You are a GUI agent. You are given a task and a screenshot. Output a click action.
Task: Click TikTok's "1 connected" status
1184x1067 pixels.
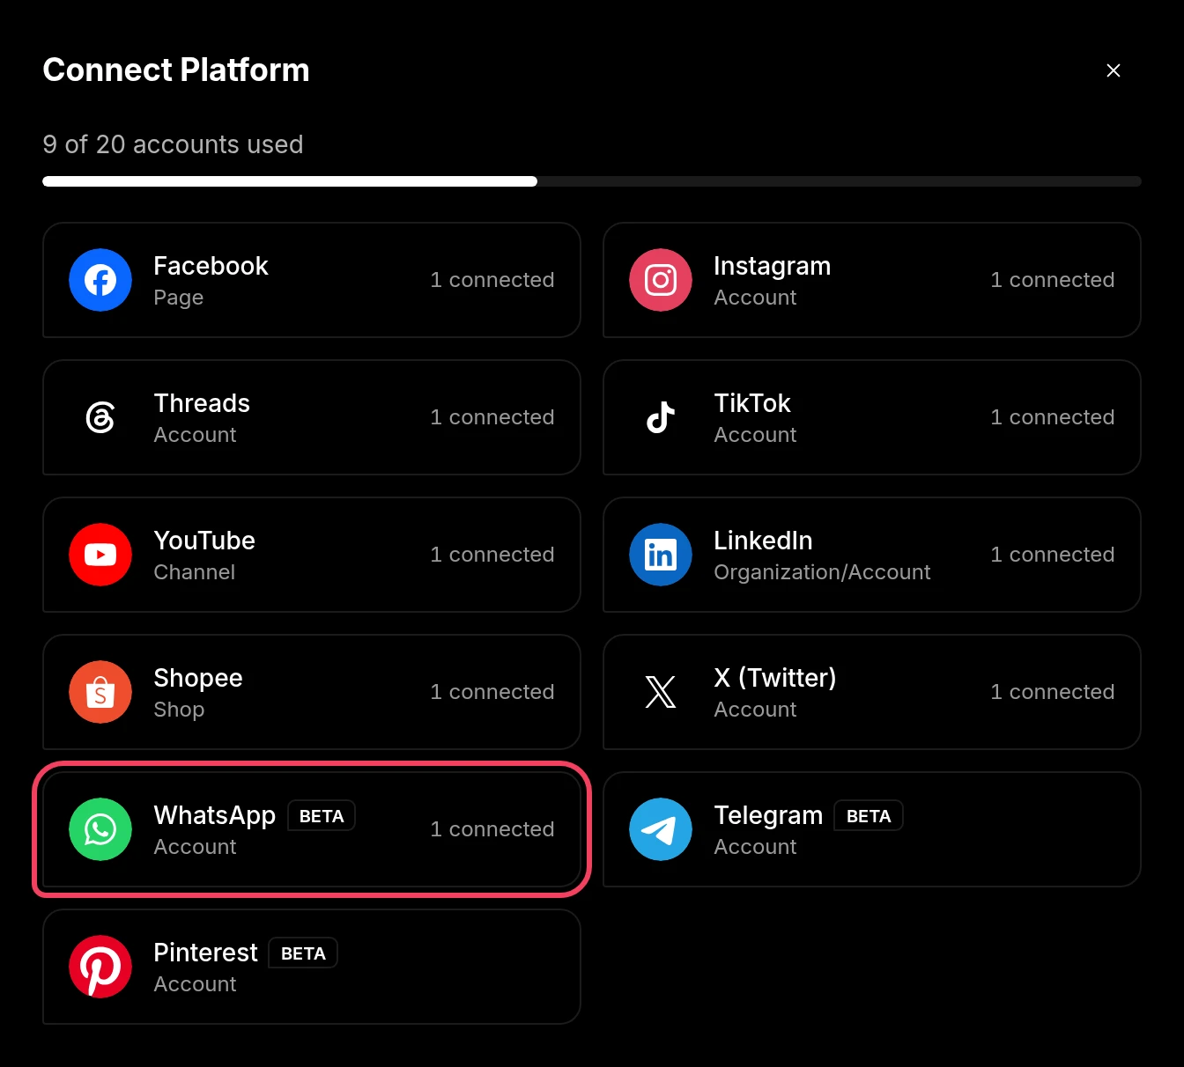pyautogui.click(x=1053, y=417)
